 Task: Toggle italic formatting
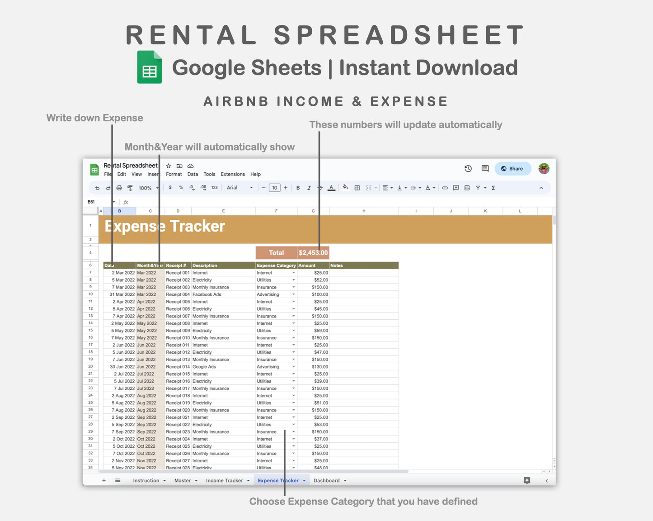[x=309, y=187]
